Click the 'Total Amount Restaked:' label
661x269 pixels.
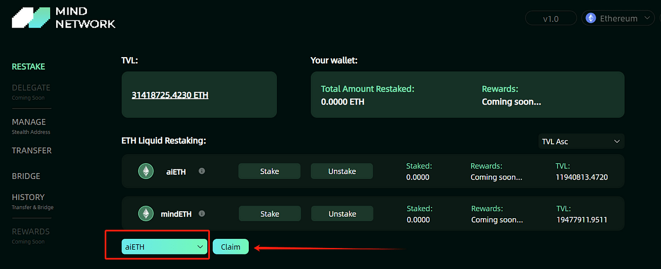click(367, 88)
